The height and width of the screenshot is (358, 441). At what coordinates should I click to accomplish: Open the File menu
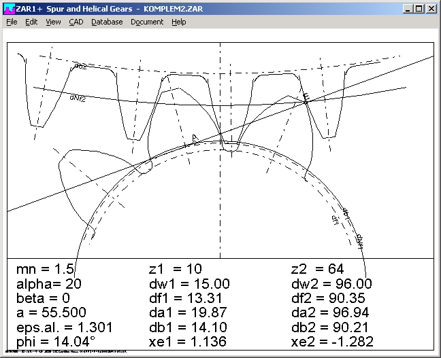tap(12, 22)
